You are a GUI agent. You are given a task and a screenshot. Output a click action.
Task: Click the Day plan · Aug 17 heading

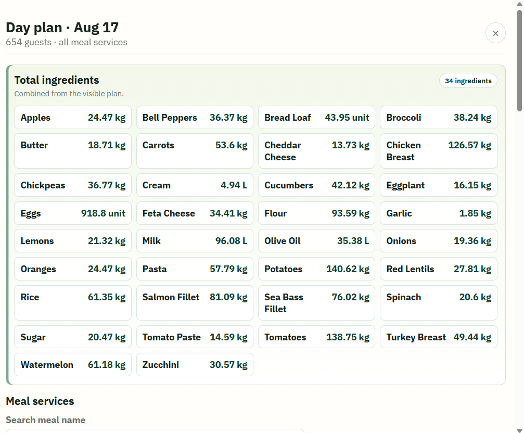(62, 28)
